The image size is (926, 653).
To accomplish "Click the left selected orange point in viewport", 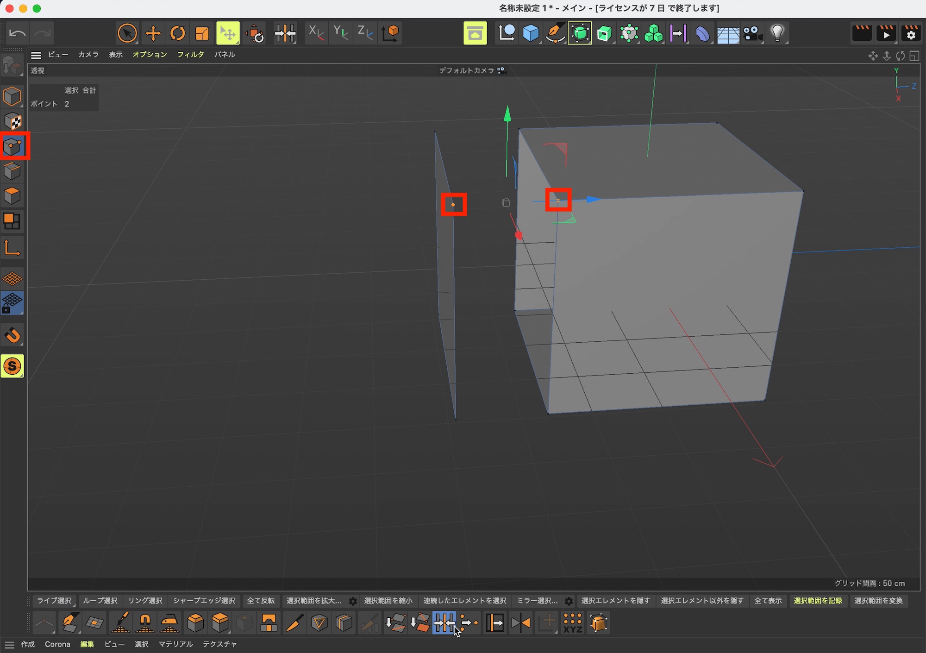I will click(x=453, y=205).
